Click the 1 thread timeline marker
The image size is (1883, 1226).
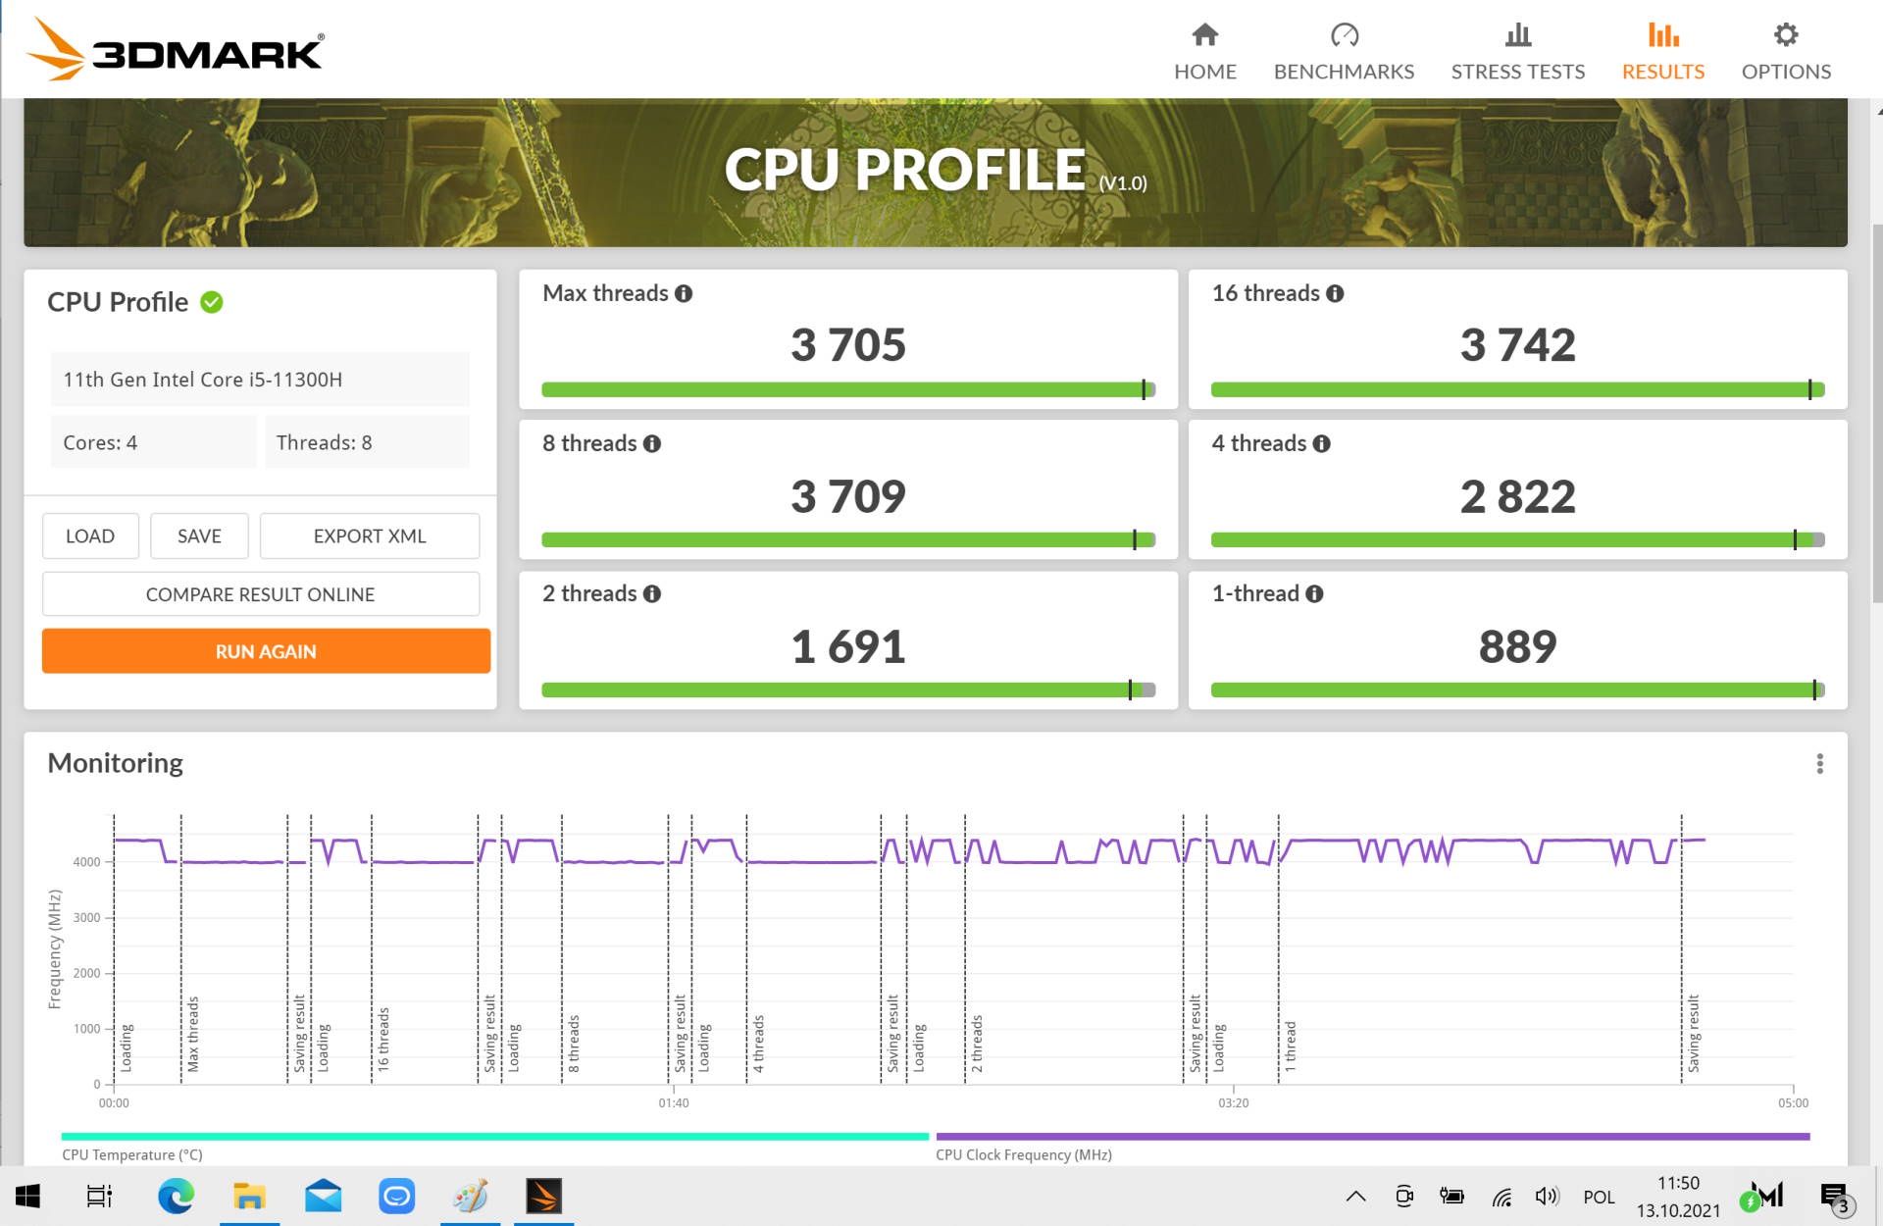[x=1290, y=1046]
